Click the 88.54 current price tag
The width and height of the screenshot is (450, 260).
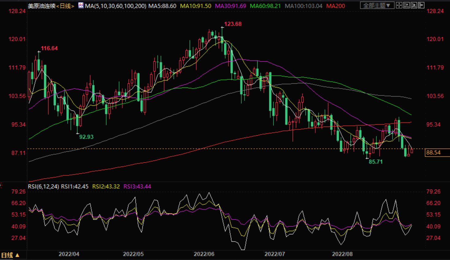pos(433,153)
